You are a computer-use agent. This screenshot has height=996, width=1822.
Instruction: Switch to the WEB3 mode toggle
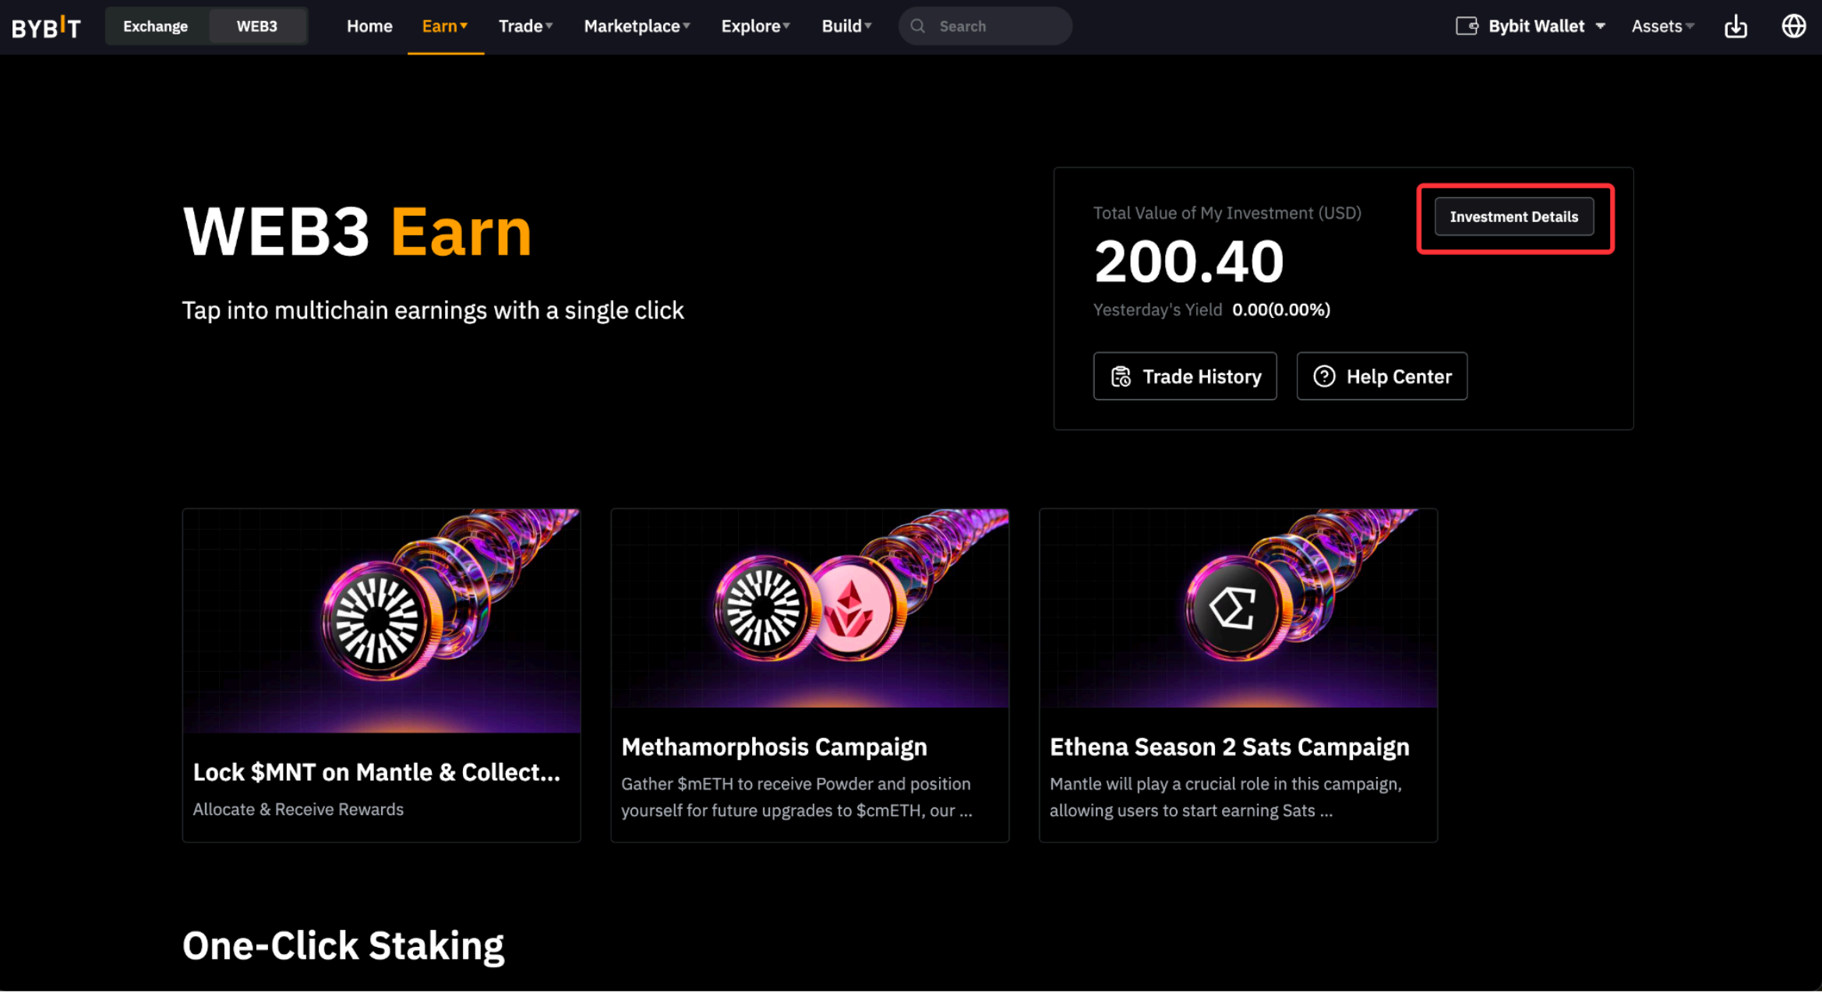tap(256, 26)
